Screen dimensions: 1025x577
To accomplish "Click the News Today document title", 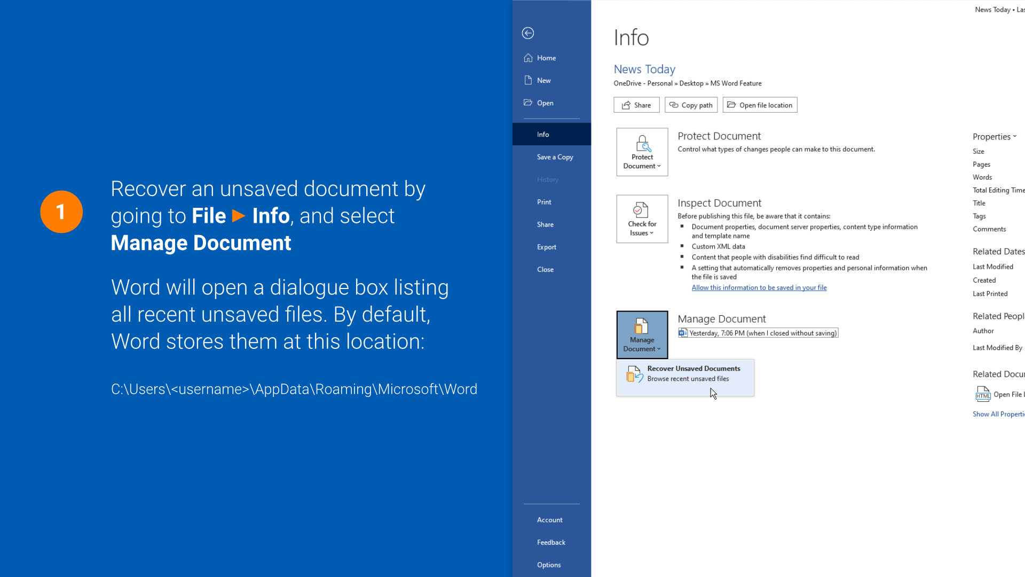I will click(644, 69).
